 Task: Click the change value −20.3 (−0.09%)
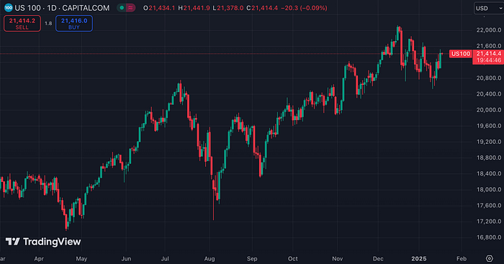[x=304, y=8]
